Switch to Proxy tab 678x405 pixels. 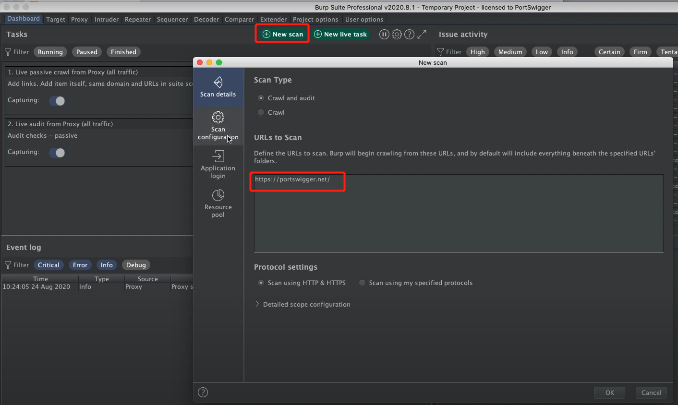[x=79, y=19]
